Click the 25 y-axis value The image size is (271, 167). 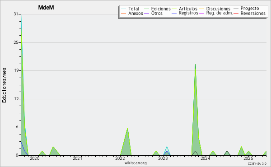click(x=16, y=42)
